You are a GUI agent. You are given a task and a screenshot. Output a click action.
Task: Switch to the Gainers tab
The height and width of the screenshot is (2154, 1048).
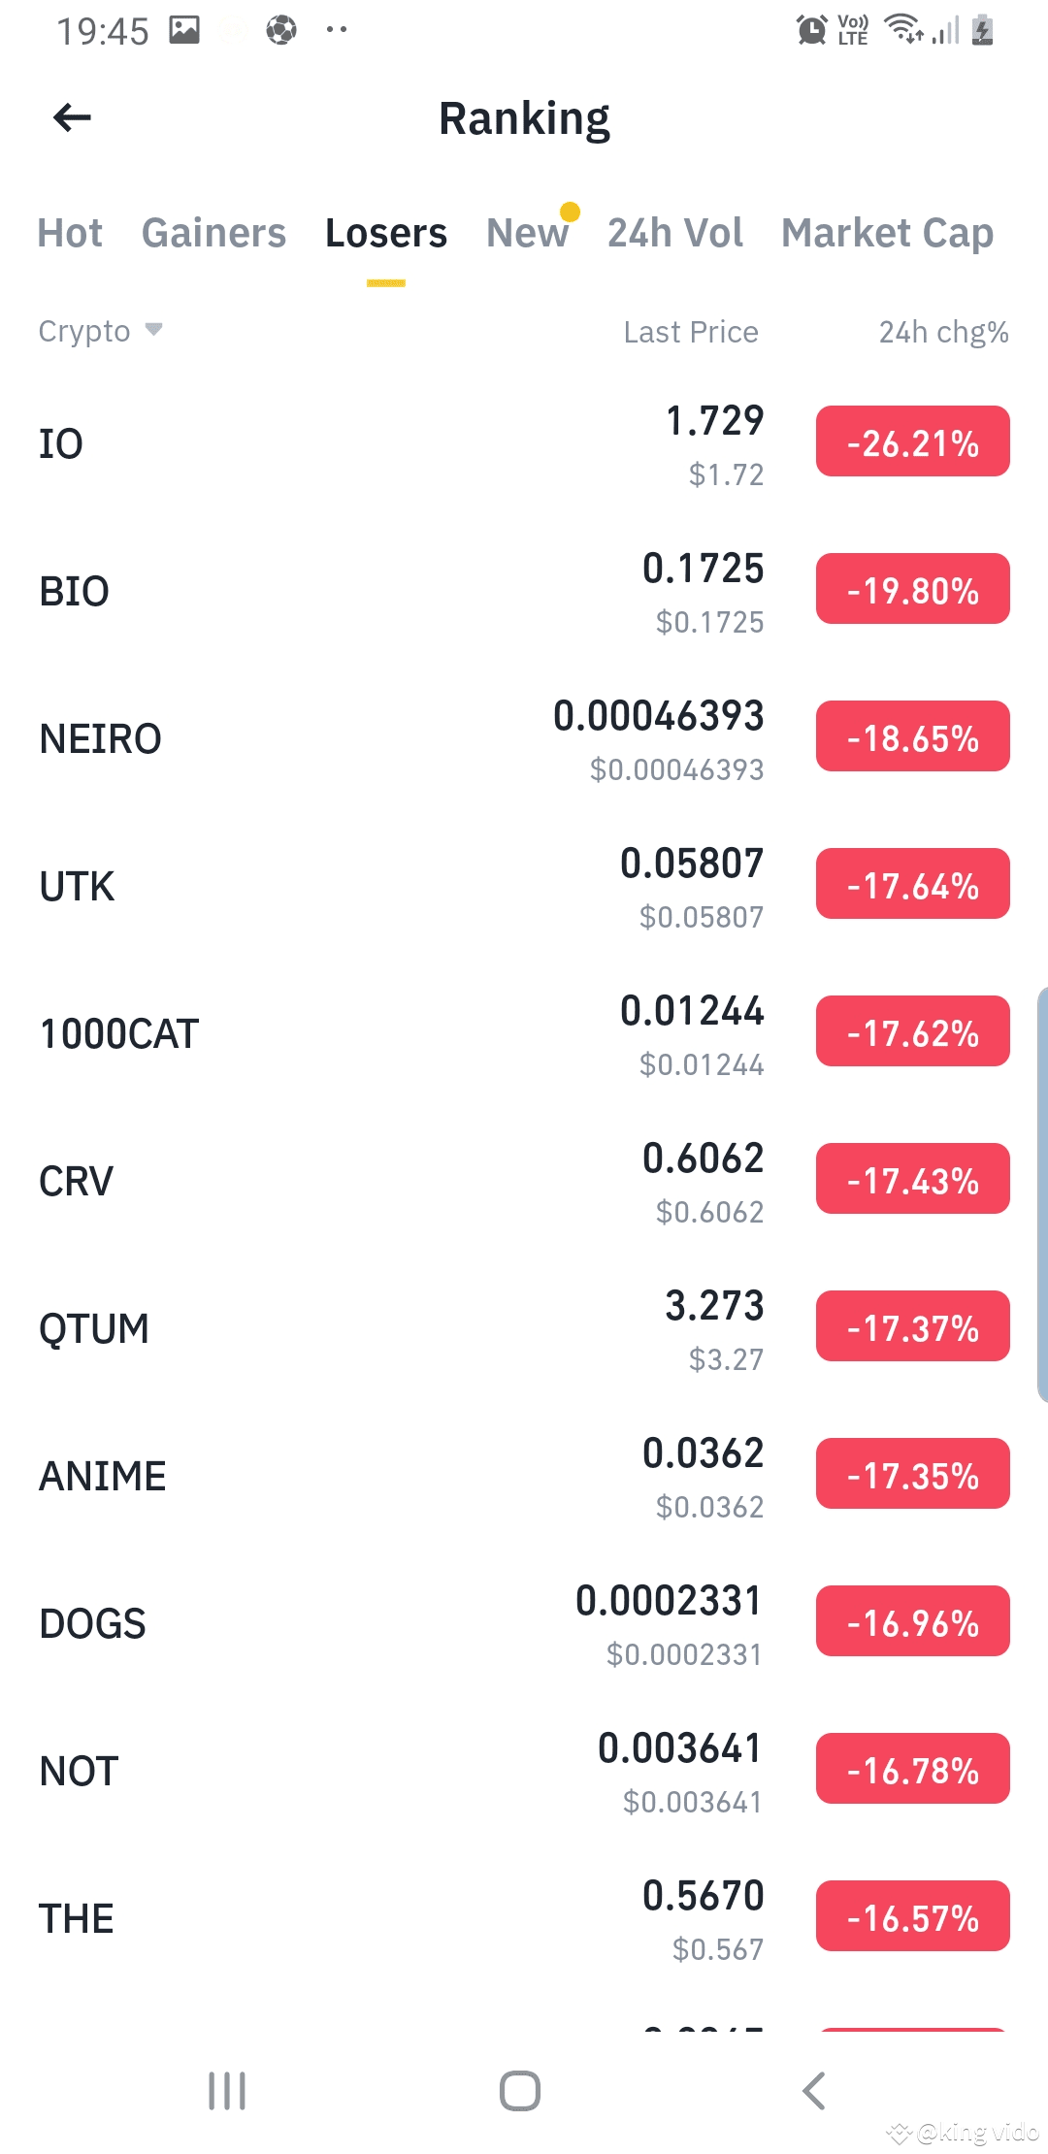pos(213,233)
